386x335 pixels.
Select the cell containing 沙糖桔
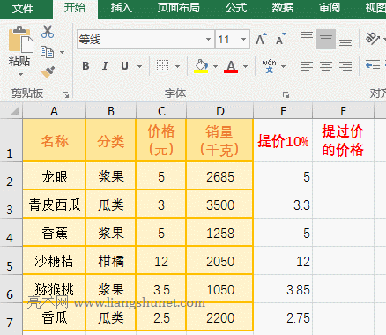point(55,261)
